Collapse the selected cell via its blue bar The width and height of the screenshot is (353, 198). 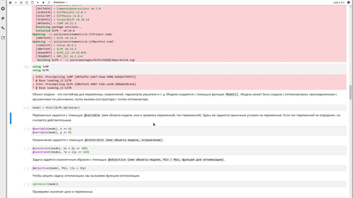point(11,118)
